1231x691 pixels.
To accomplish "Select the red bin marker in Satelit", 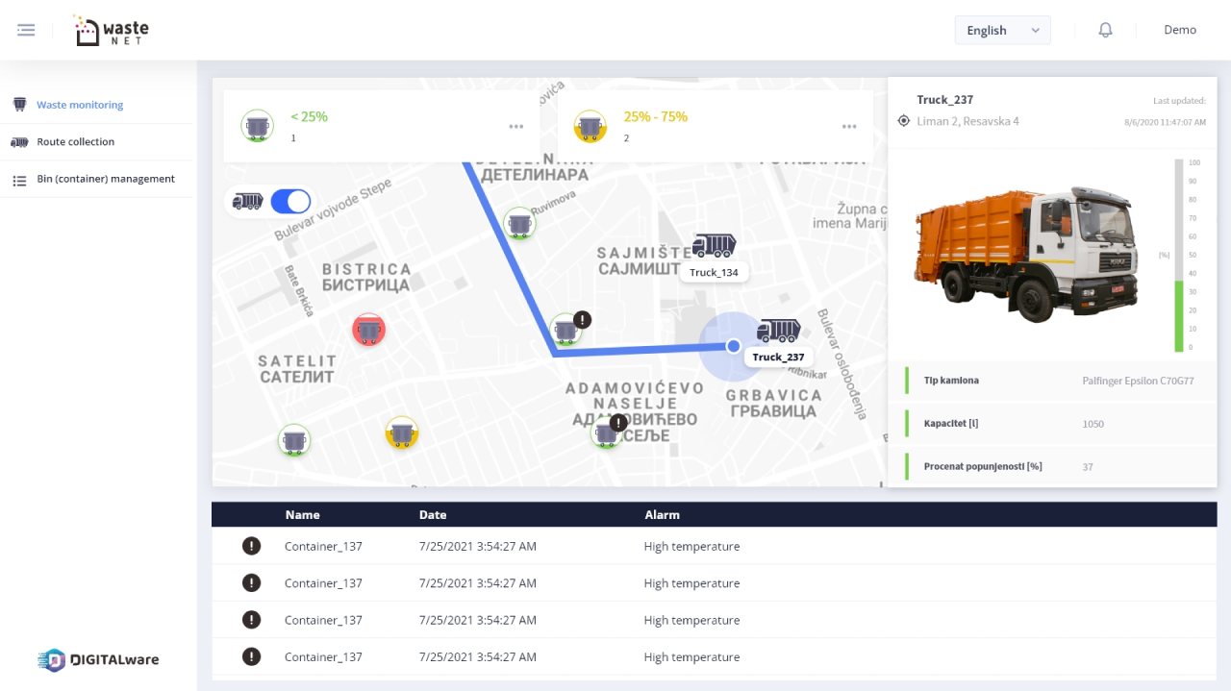I will (368, 330).
